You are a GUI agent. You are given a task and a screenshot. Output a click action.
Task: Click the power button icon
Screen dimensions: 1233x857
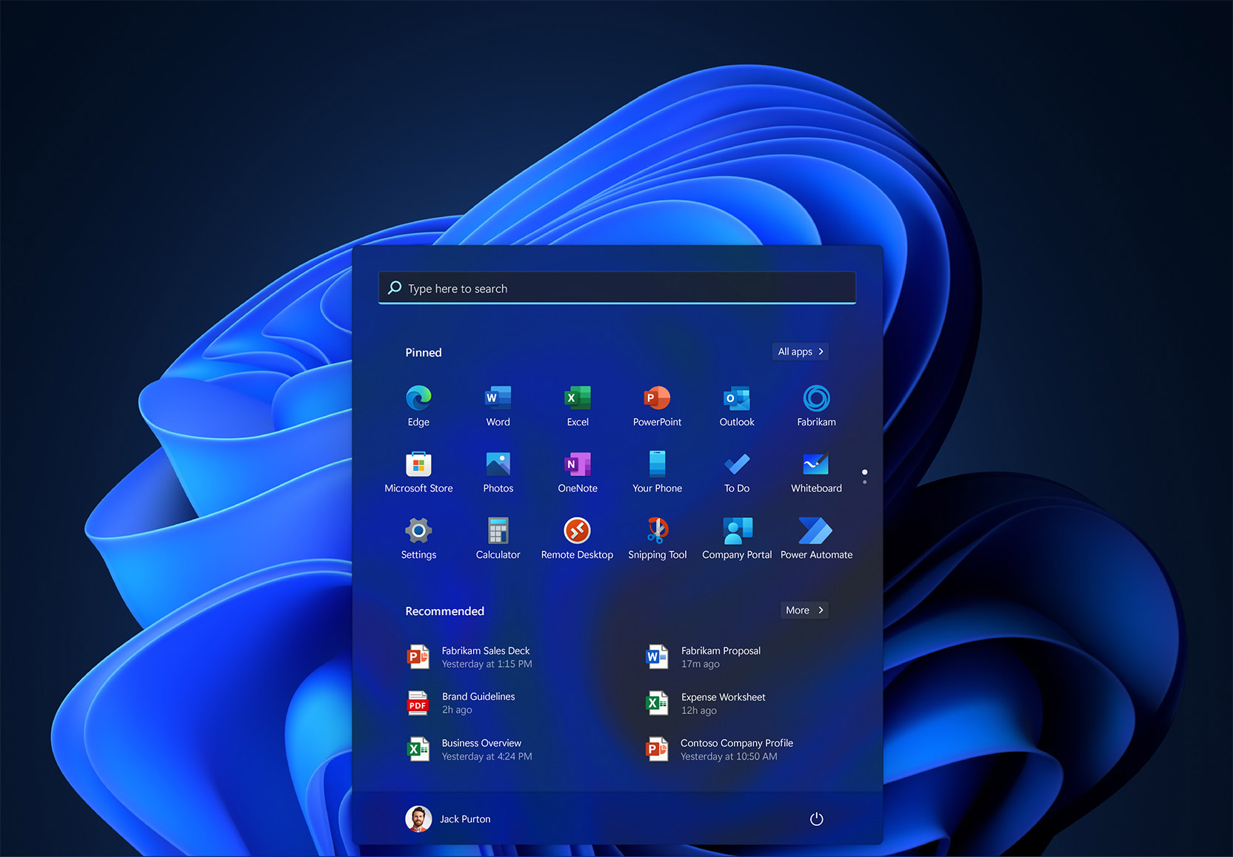coord(816,819)
